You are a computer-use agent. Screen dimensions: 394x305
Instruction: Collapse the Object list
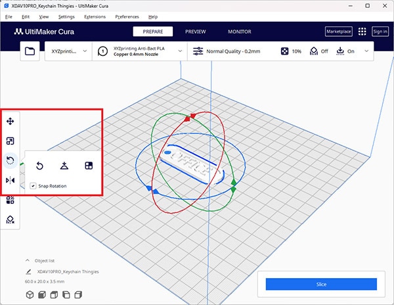(28, 260)
